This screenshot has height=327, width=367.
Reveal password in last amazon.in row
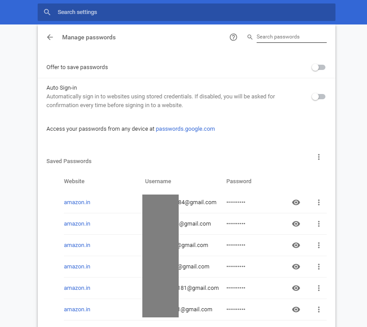point(296,310)
